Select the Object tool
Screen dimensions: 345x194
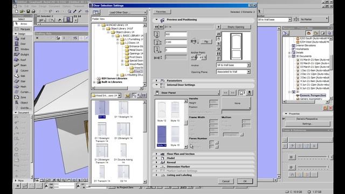pyautogui.click(x=23, y=102)
